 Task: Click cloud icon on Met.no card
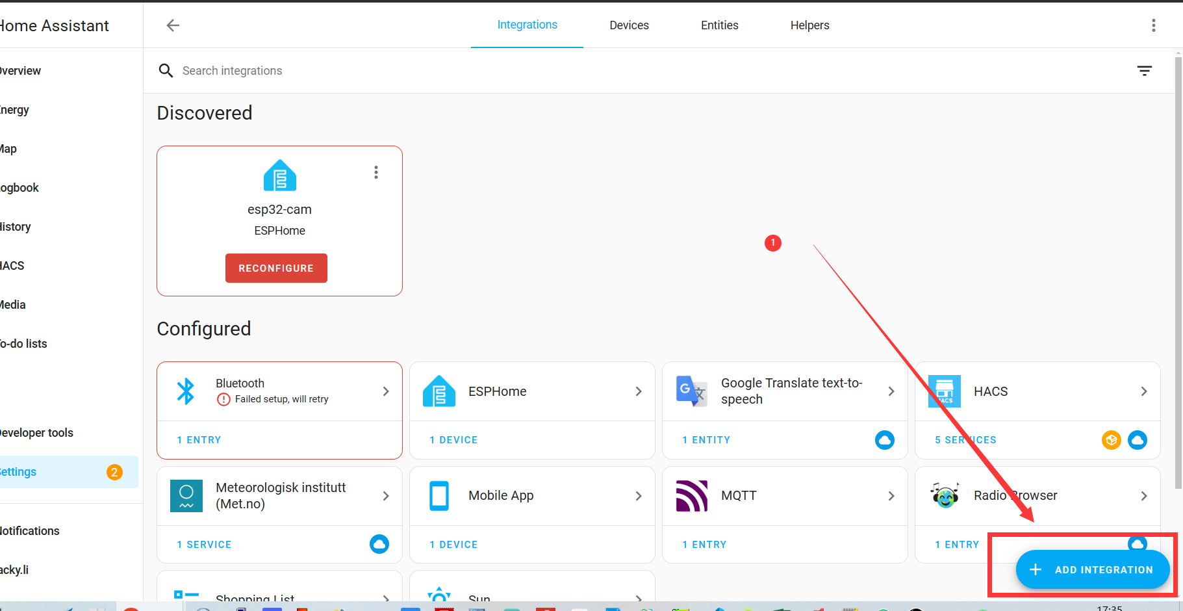pyautogui.click(x=379, y=544)
